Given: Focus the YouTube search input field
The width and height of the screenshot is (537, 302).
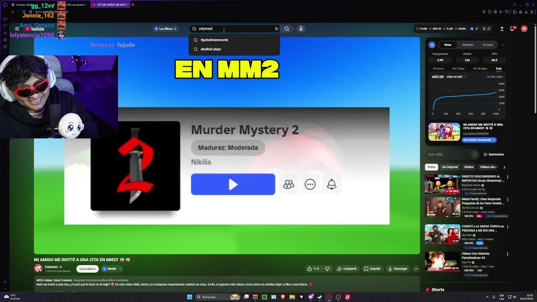Looking at the screenshot, I should [x=234, y=29].
